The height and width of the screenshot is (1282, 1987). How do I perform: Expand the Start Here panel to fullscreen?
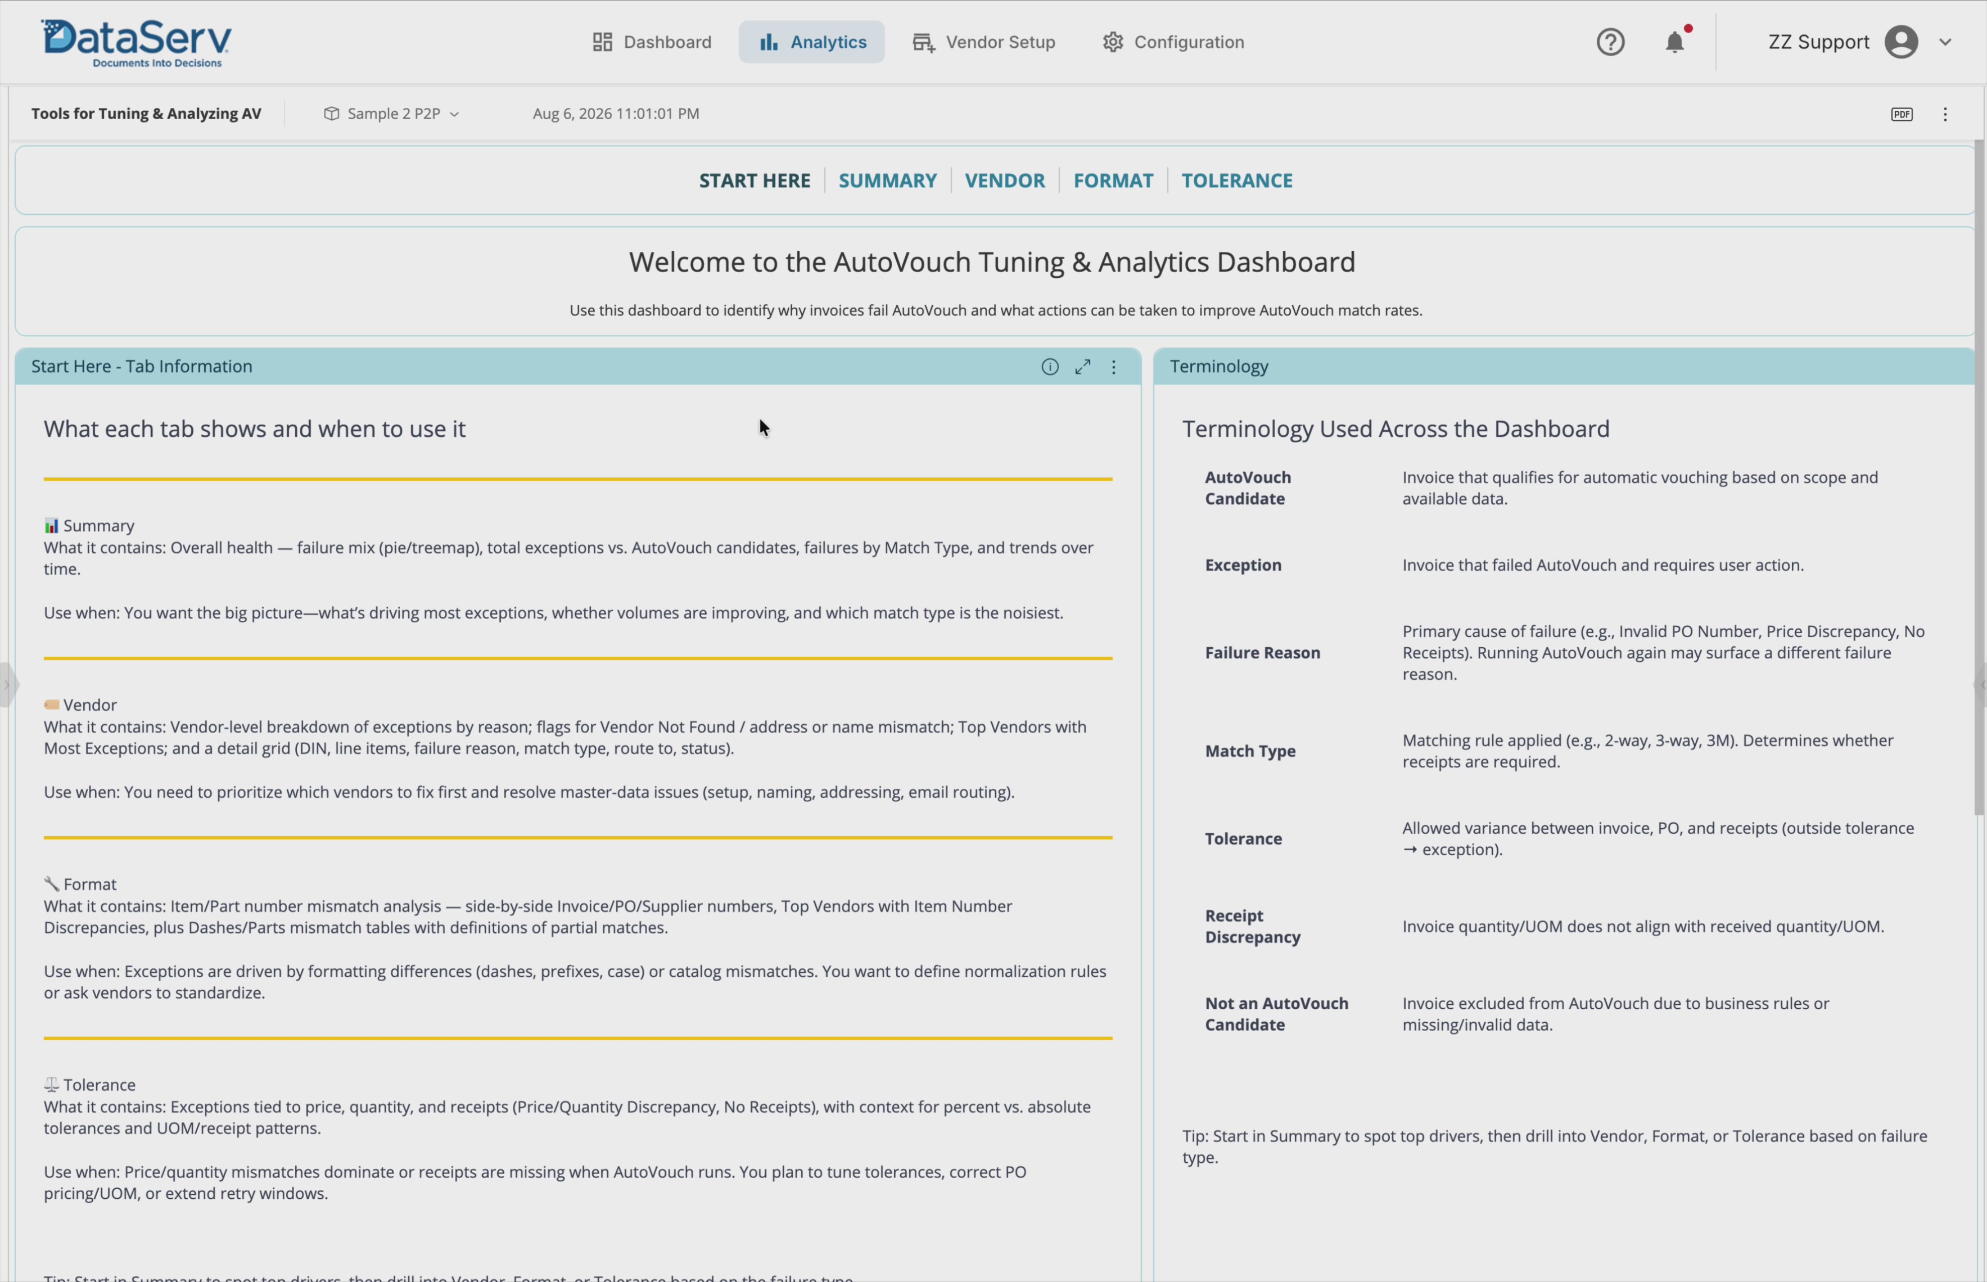click(1082, 367)
